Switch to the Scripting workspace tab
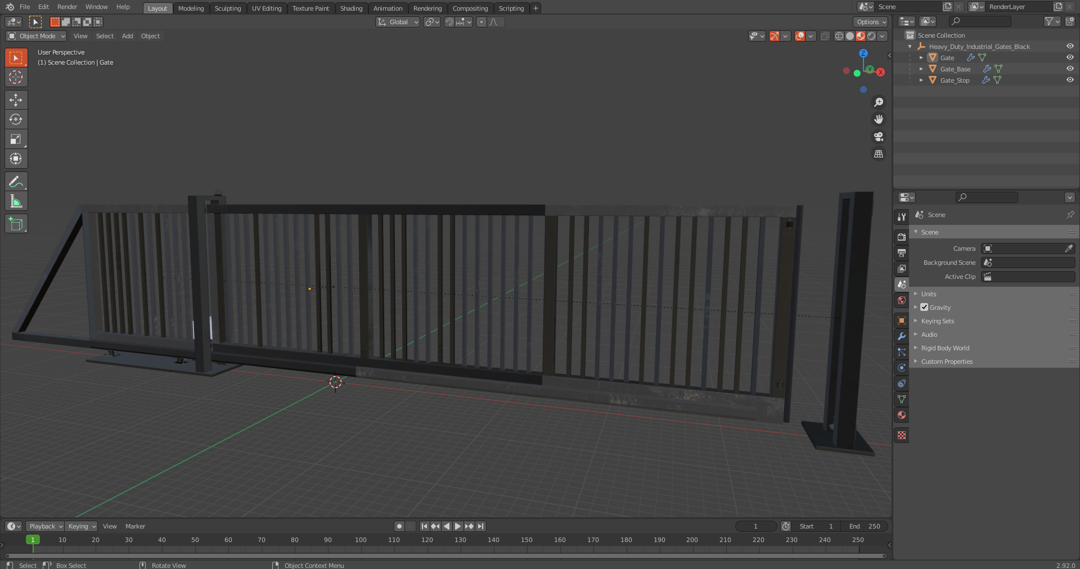Viewport: 1080px width, 569px height. (511, 8)
